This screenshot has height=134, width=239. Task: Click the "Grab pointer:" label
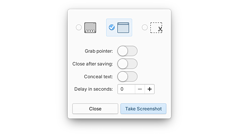pos(97,51)
